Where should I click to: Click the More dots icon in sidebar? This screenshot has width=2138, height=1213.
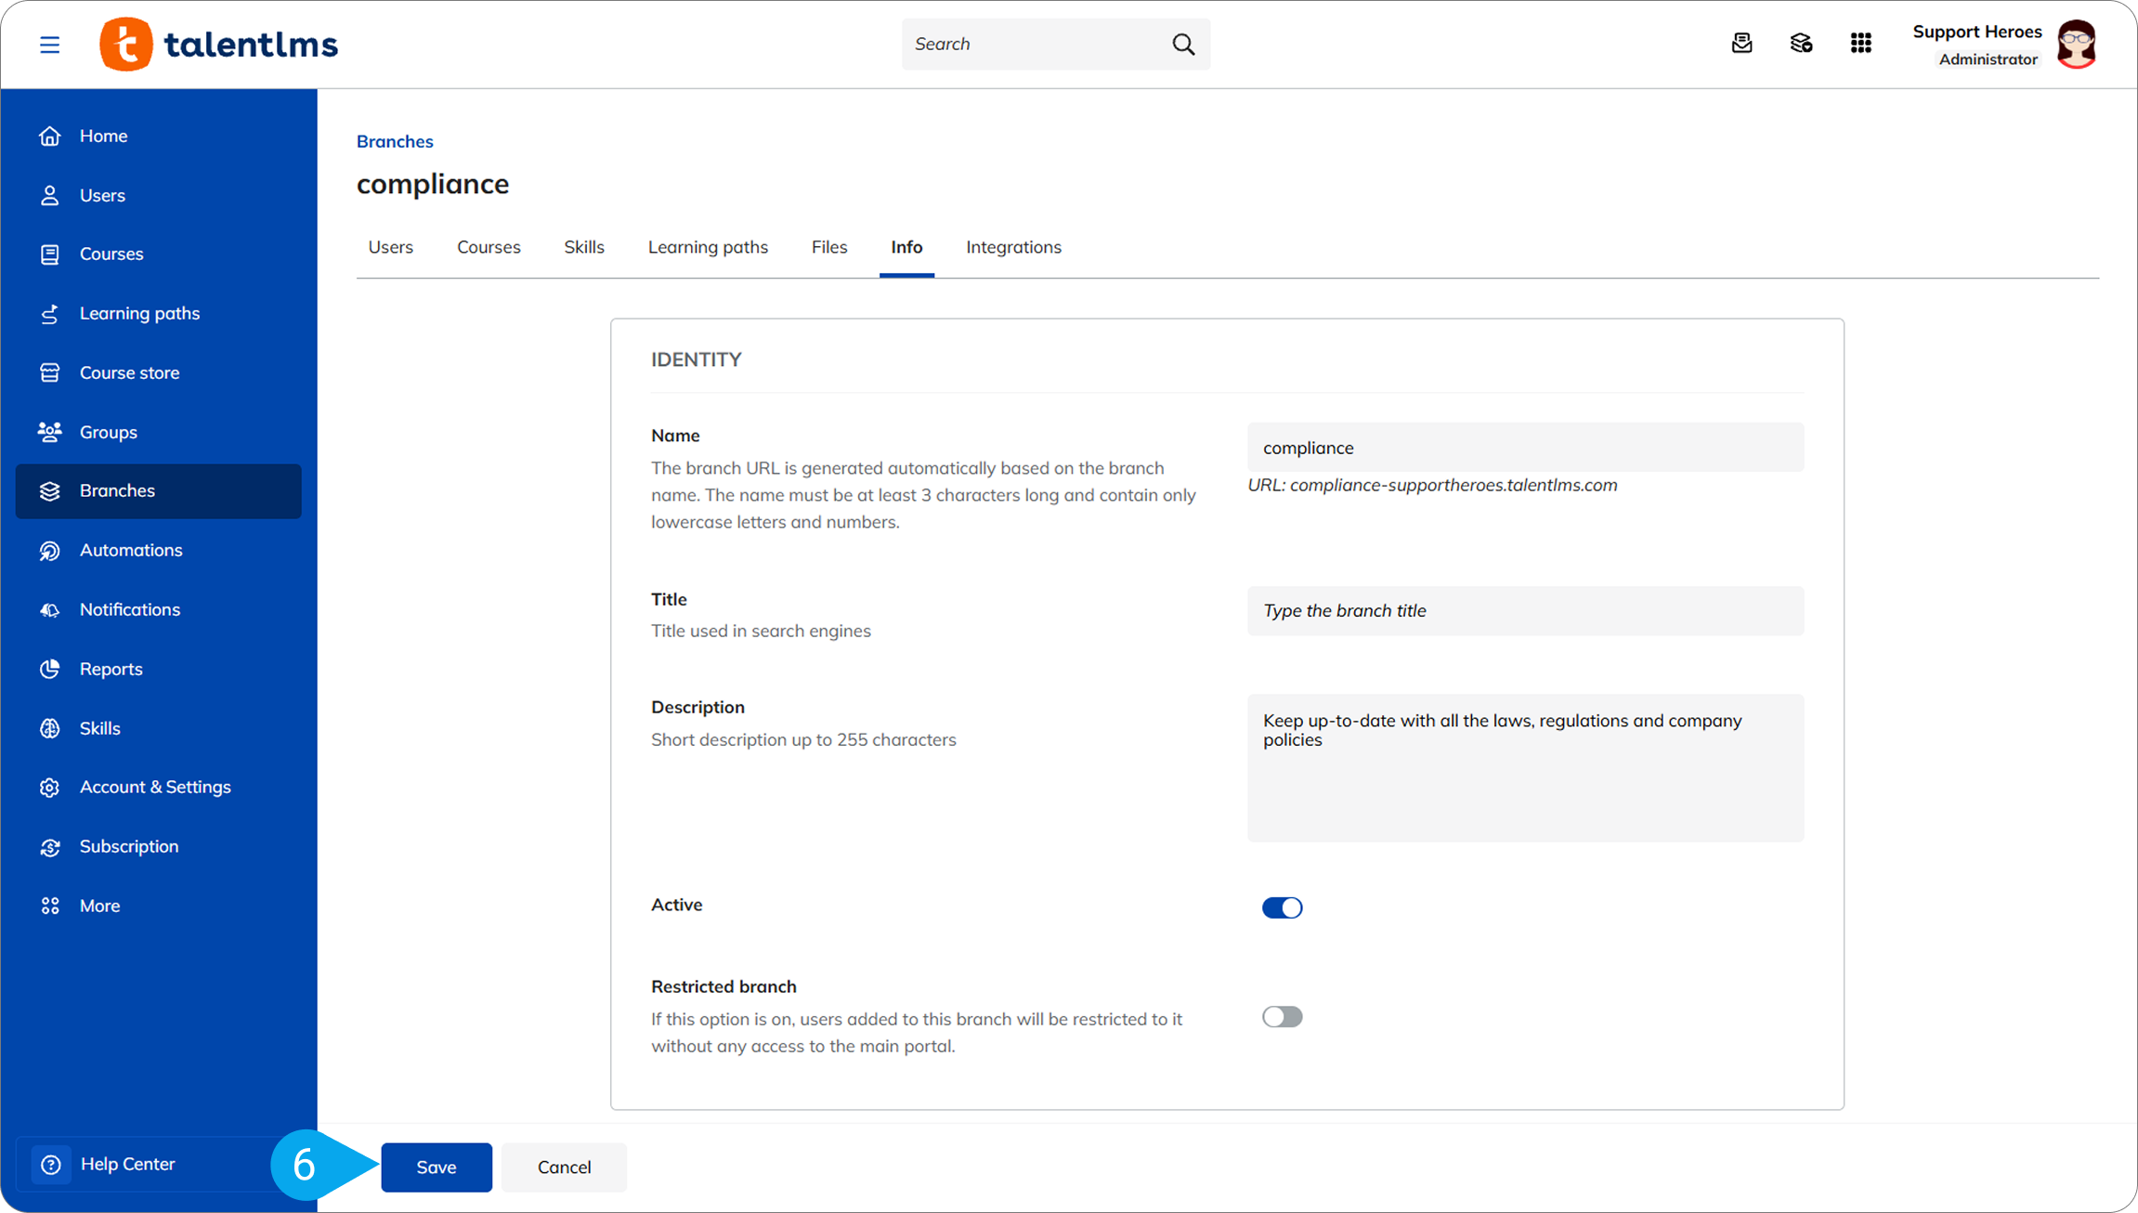[50, 906]
